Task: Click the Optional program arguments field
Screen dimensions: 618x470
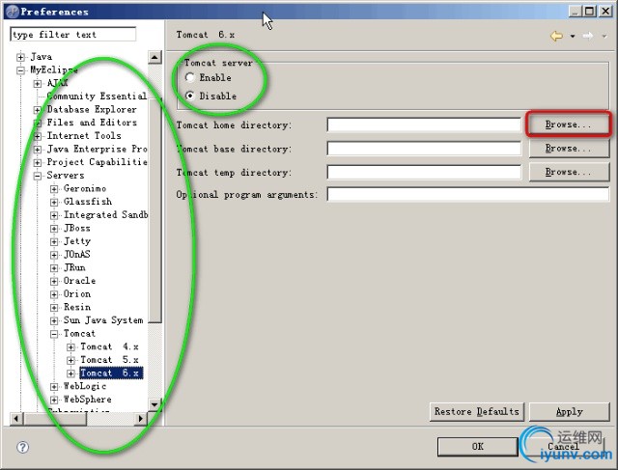Action: [x=468, y=194]
